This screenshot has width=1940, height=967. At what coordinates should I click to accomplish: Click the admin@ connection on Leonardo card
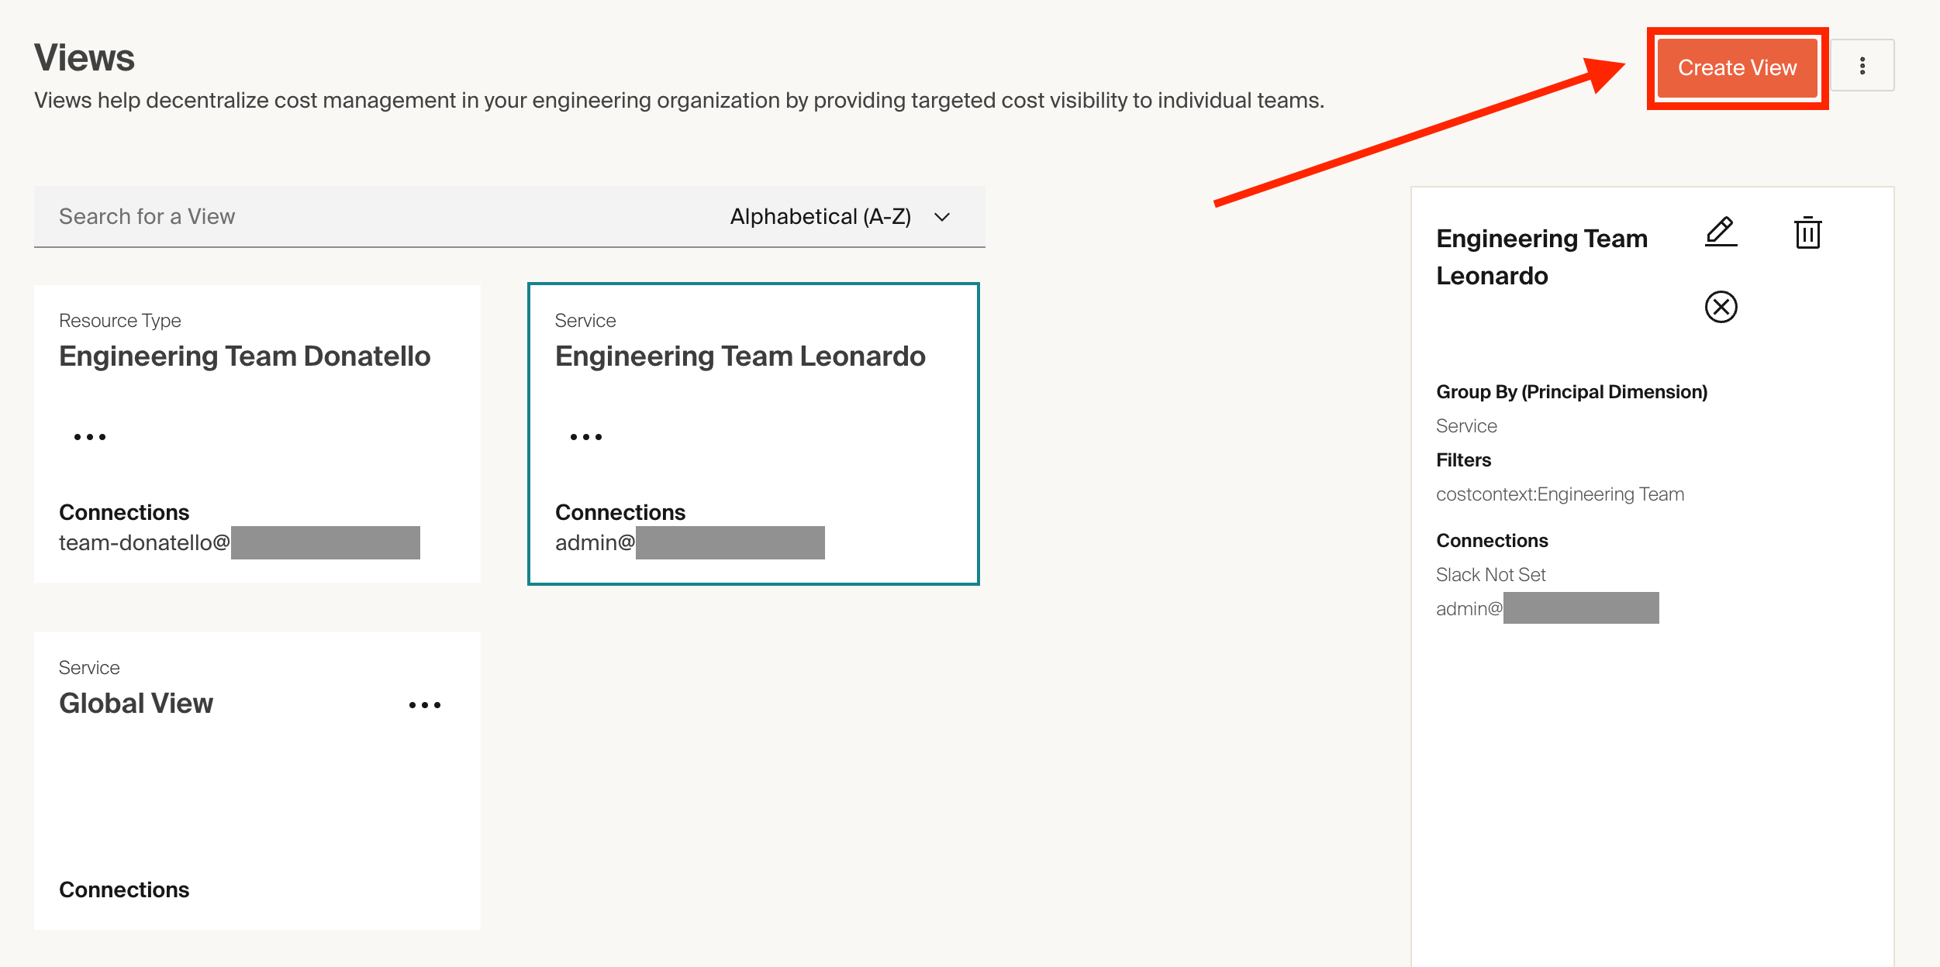tap(595, 543)
